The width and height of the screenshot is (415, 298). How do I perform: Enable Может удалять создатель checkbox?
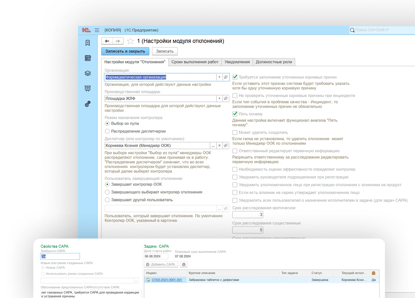(235, 132)
